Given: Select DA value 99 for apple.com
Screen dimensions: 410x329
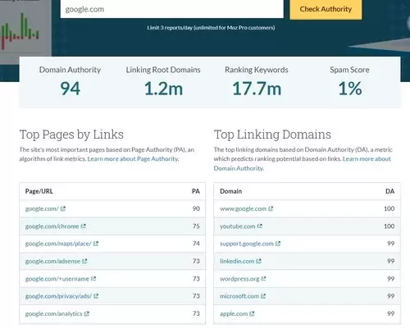Looking at the screenshot, I should 391,313.
